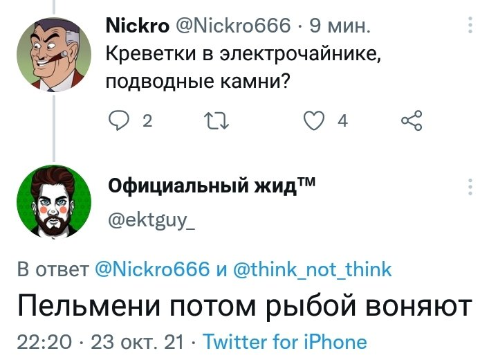
Task: Click the reply speech bubble icon
Action: 121,122
